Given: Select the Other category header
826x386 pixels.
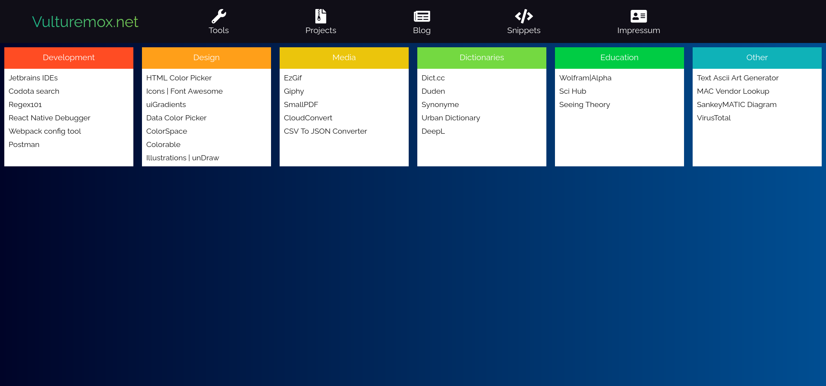Looking at the screenshot, I should (x=757, y=58).
